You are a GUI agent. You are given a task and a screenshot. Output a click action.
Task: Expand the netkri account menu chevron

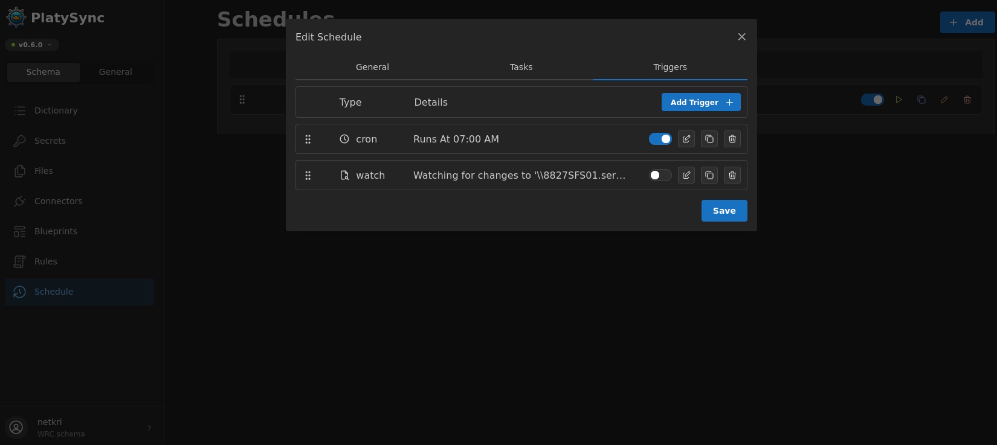tap(149, 427)
